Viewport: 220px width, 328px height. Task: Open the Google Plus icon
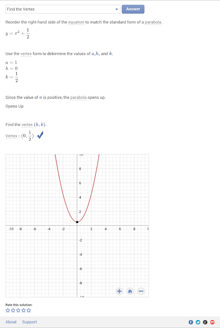pyautogui.click(x=205, y=322)
